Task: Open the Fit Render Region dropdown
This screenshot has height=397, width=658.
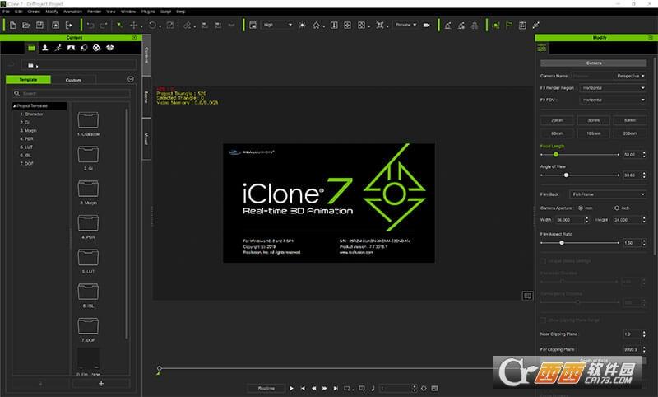Action: [x=613, y=88]
